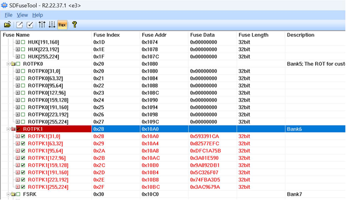
Task: Click the export arrow icon in toolbar
Action: (20, 24)
